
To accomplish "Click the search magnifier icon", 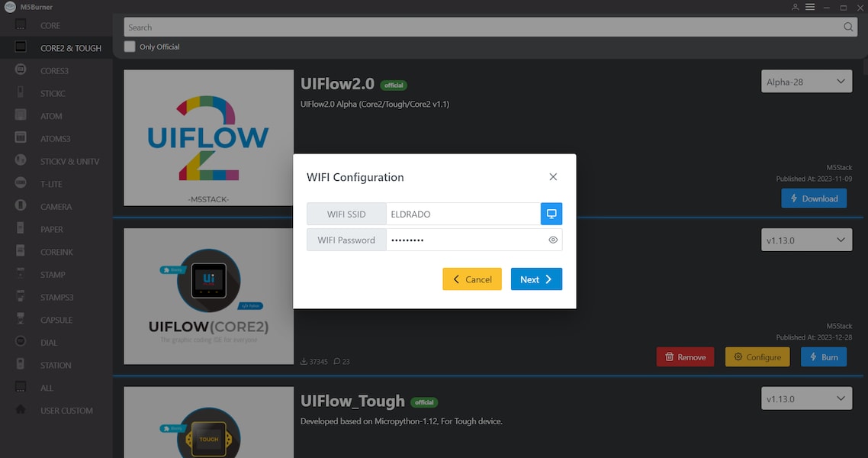I will pos(848,27).
